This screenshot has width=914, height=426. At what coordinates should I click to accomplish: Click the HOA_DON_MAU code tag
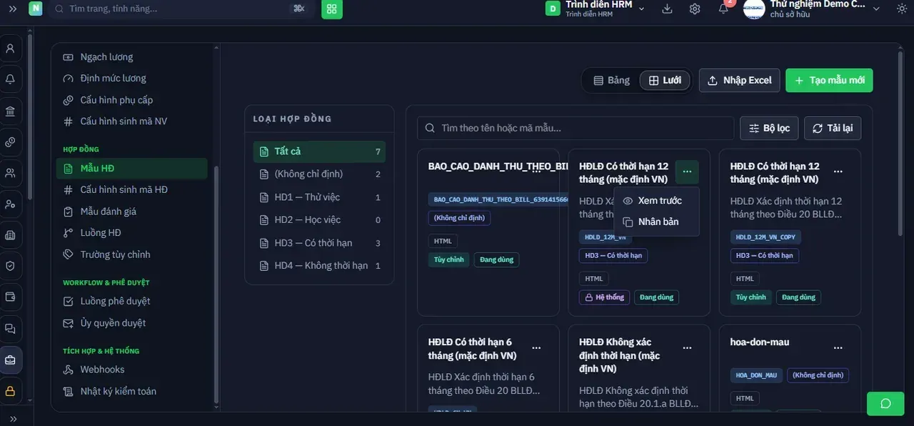coord(756,375)
